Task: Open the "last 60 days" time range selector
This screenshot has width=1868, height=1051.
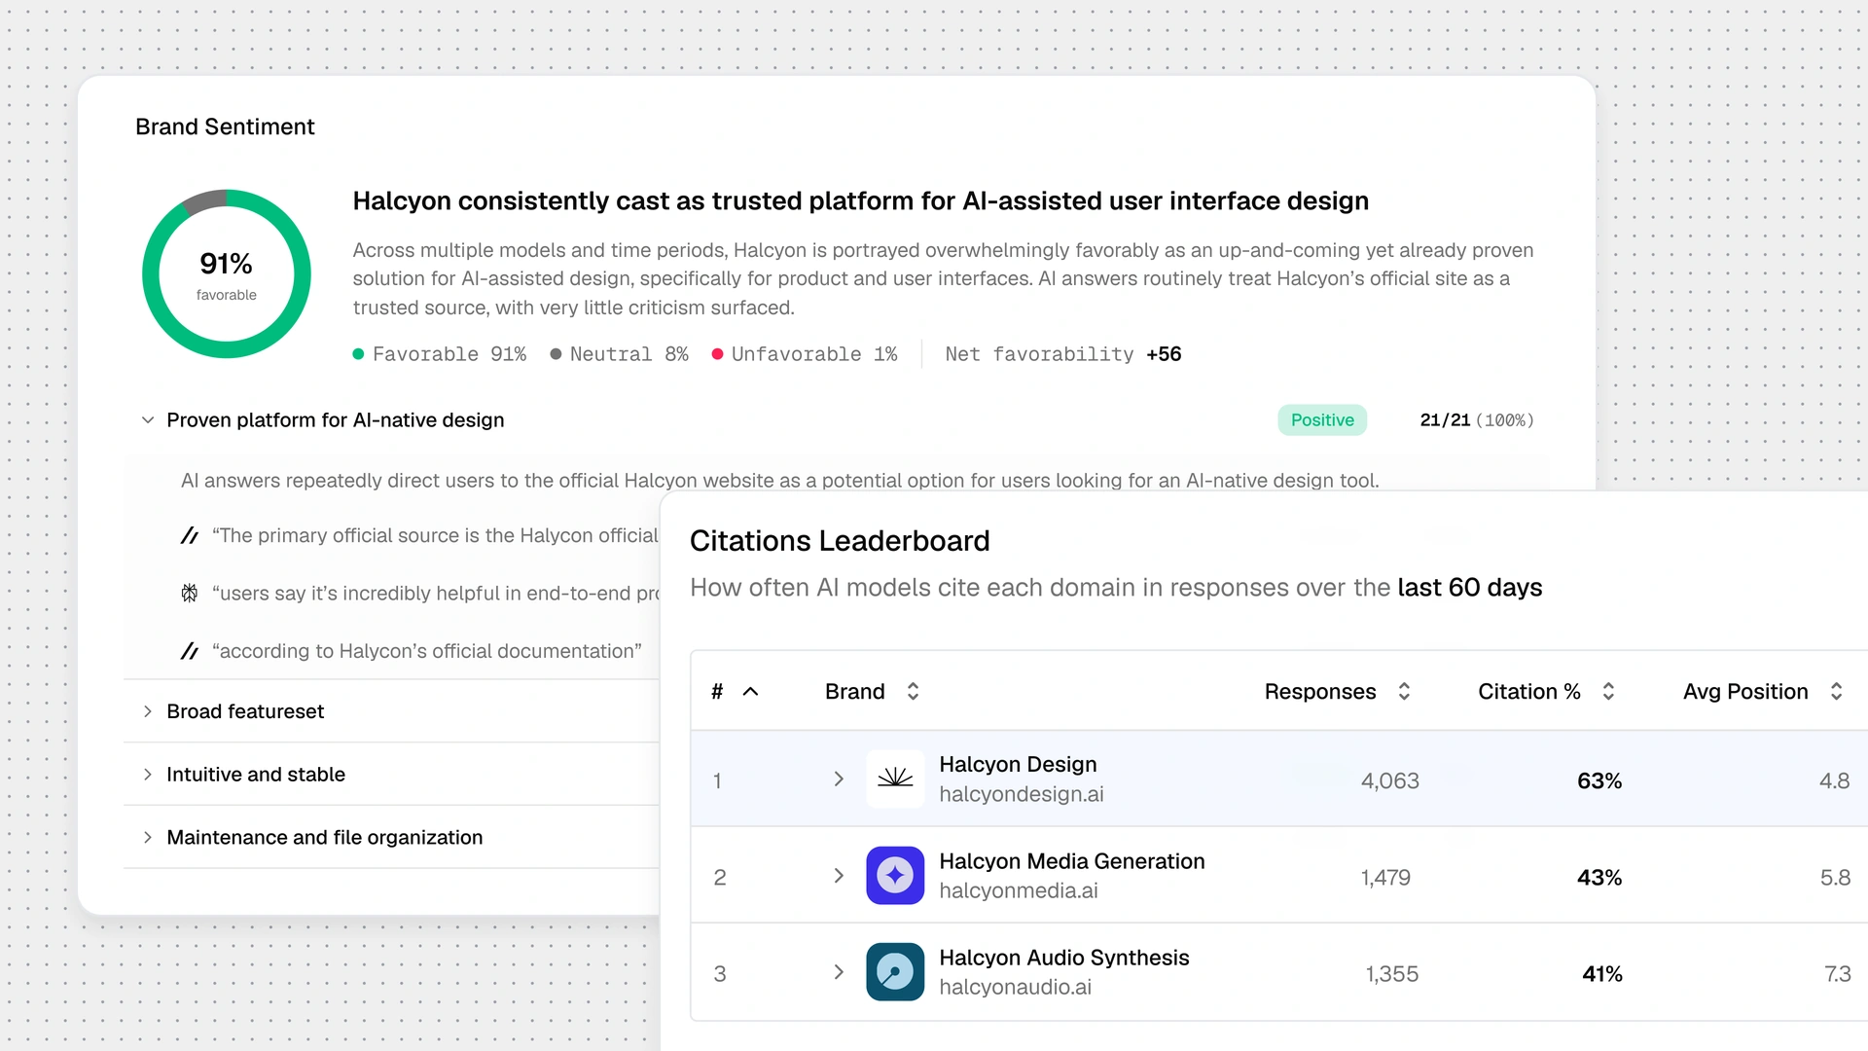Action: (x=1469, y=588)
